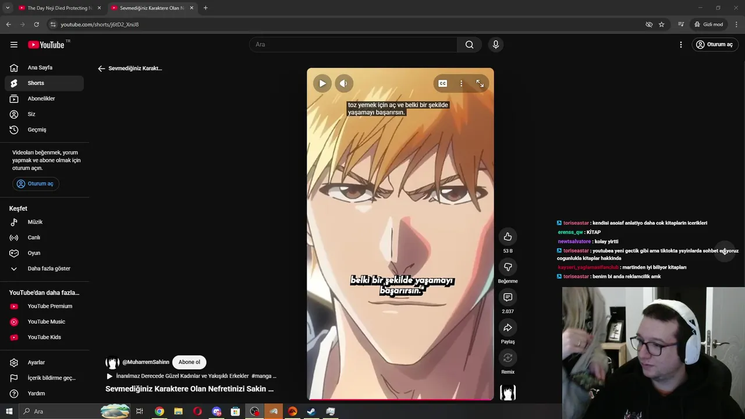Open OBS Studio from taskbar
Viewport: 745px width, 419px height.
(x=254, y=411)
